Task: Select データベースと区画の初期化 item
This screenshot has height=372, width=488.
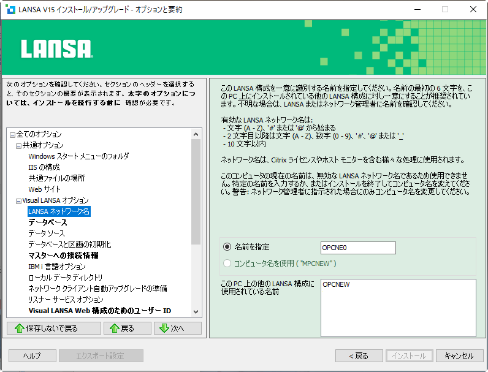Action: click(x=70, y=245)
